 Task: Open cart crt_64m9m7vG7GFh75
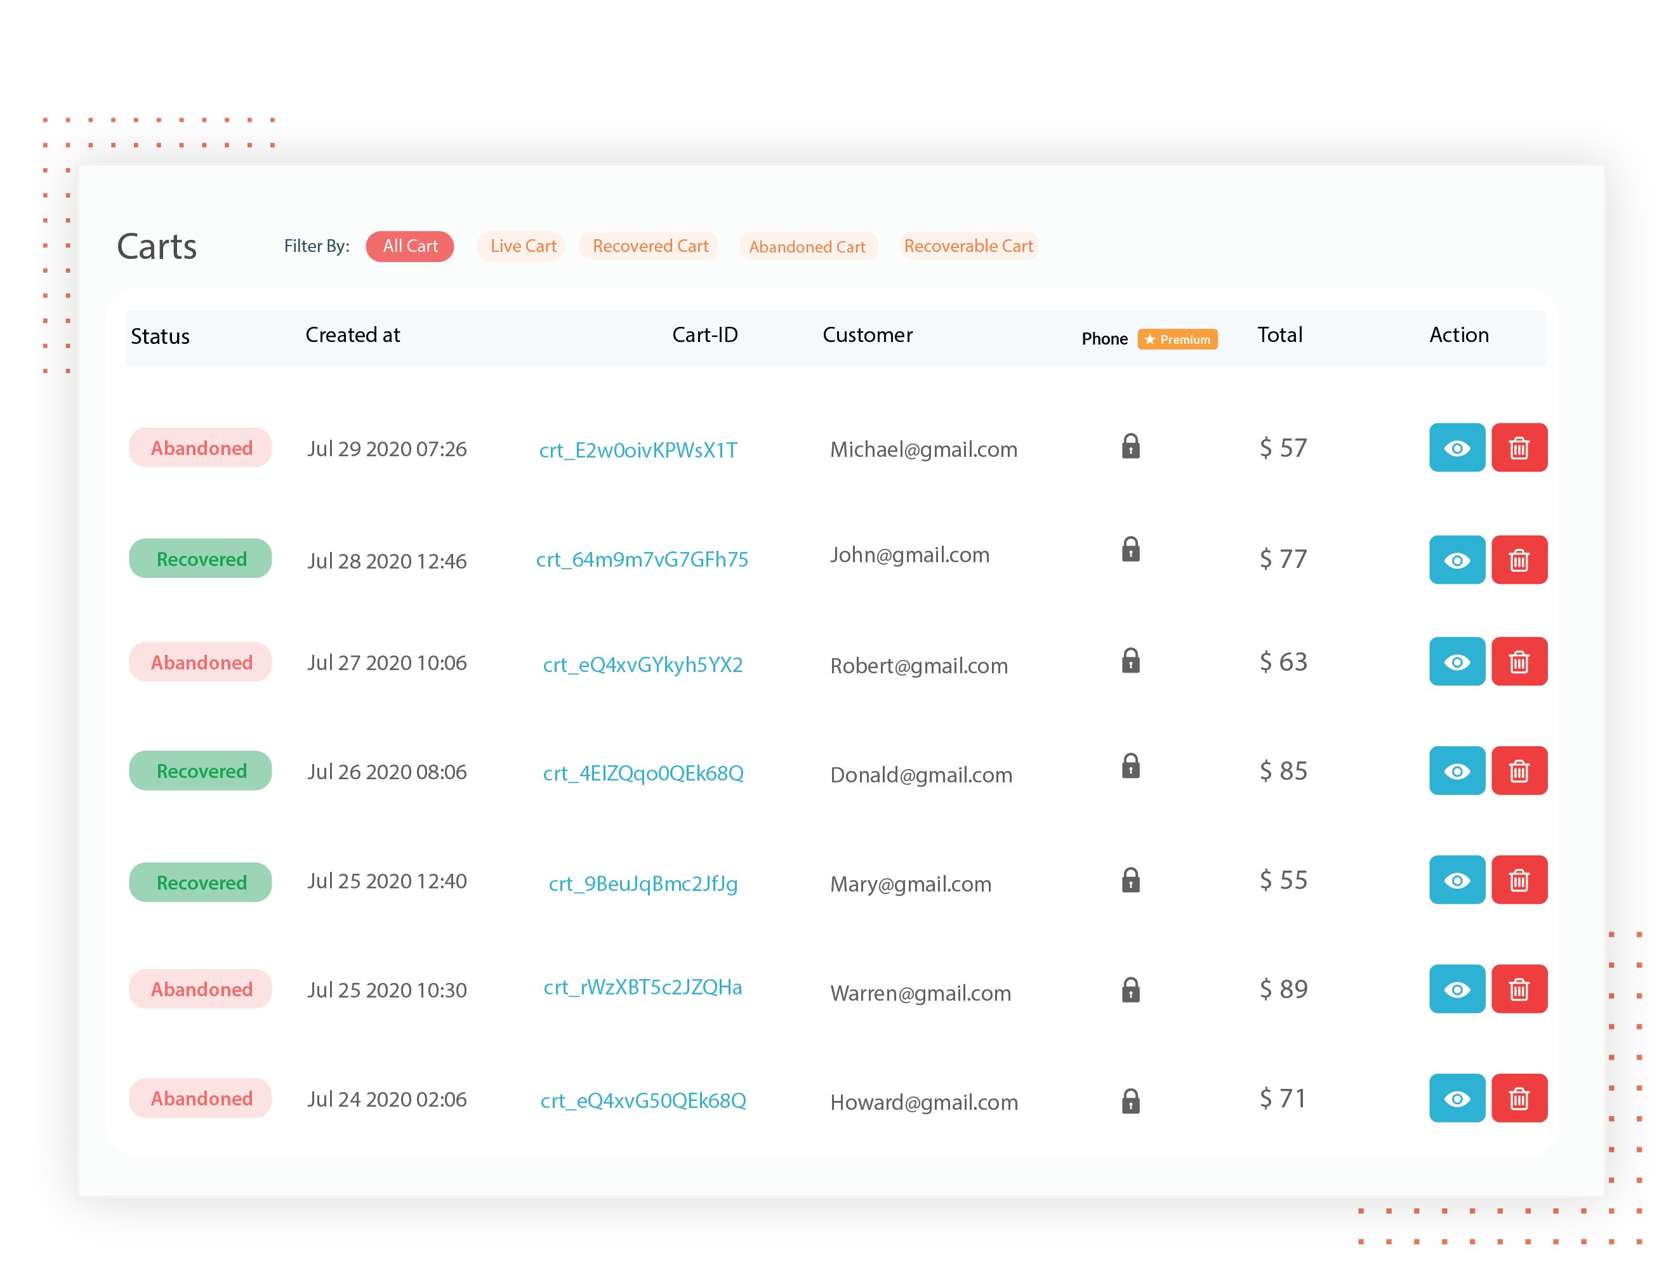pos(642,560)
